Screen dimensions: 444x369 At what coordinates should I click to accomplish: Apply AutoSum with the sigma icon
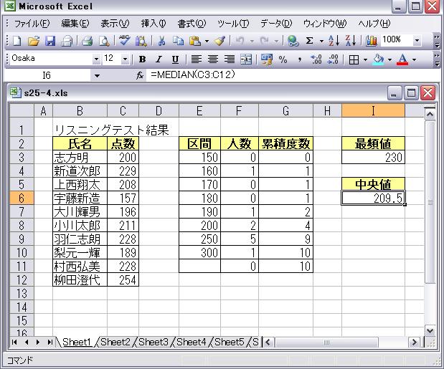(x=309, y=42)
